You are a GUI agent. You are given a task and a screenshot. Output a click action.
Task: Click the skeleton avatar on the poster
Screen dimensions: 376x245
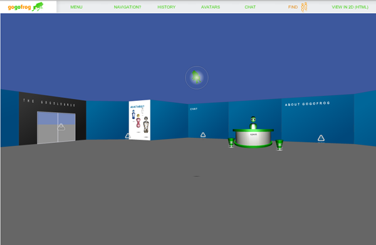[x=146, y=125]
